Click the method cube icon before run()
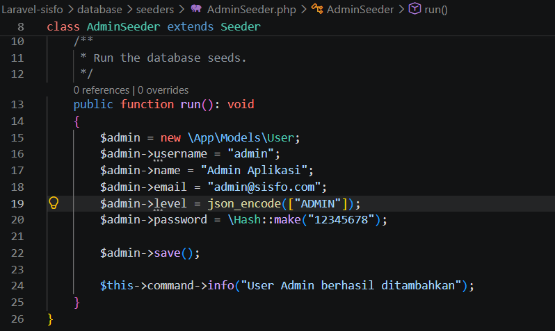The width and height of the screenshot is (555, 331). (415, 8)
